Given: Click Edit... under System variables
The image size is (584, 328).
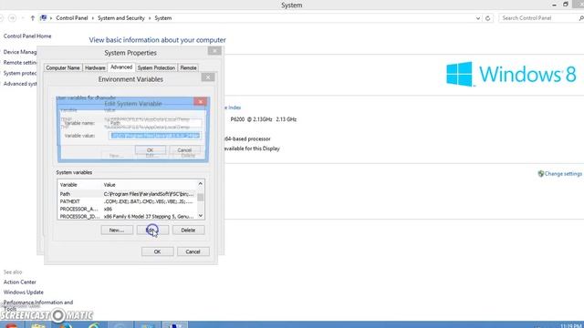Looking at the screenshot, I should pos(152,231).
